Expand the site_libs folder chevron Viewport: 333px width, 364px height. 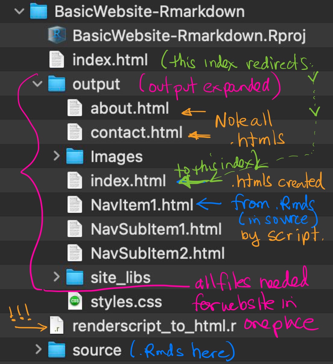point(56,277)
